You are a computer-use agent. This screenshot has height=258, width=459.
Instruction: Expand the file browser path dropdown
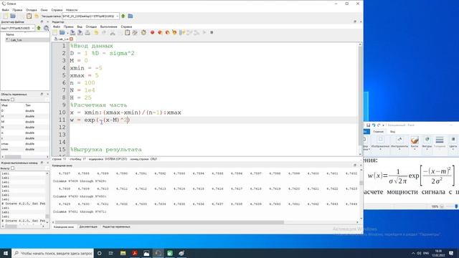tap(32, 28)
